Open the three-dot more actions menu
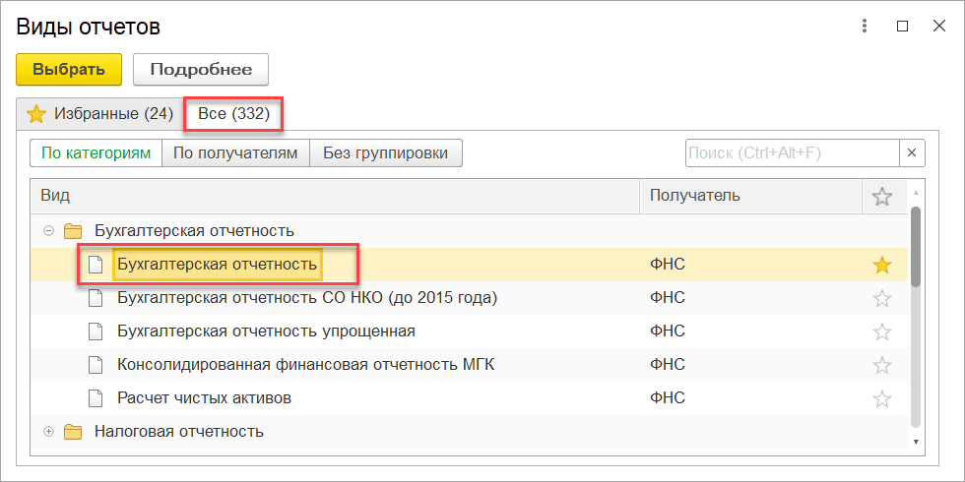Screen dimensions: 965x482 pos(865,27)
